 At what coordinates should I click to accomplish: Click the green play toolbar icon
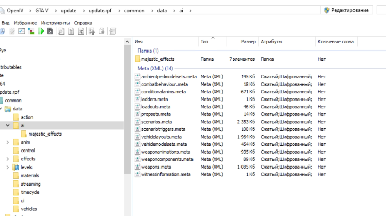(x=41, y=31)
